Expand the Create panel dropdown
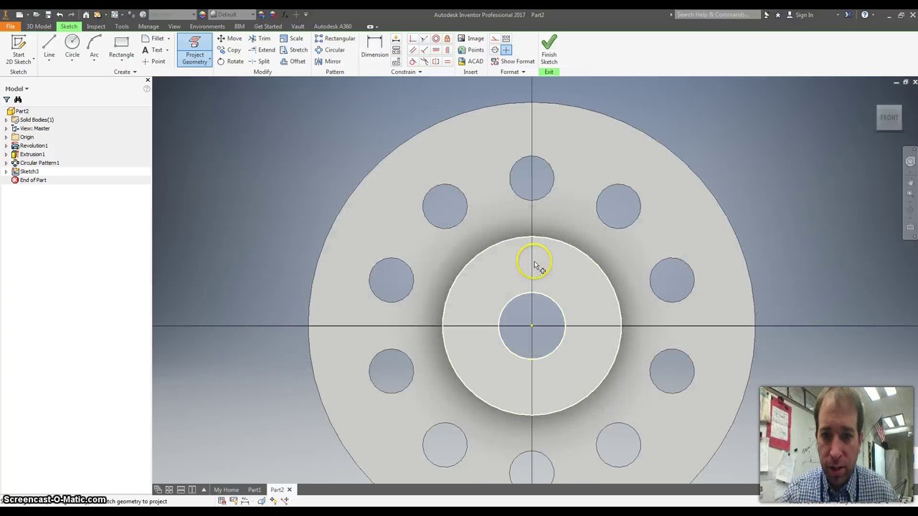 tap(125, 72)
